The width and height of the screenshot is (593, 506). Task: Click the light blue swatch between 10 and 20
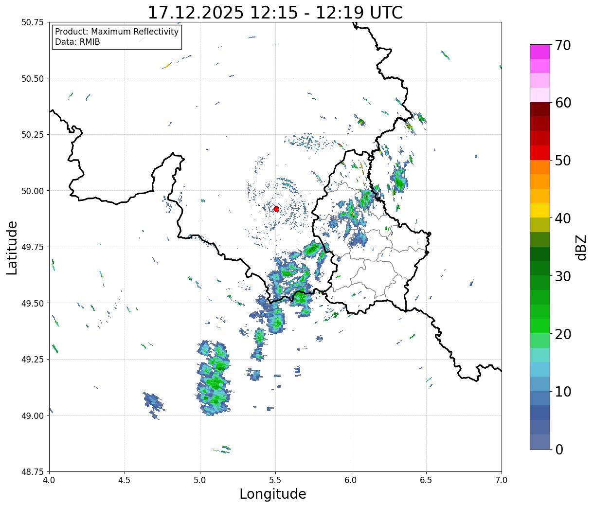[540, 369]
